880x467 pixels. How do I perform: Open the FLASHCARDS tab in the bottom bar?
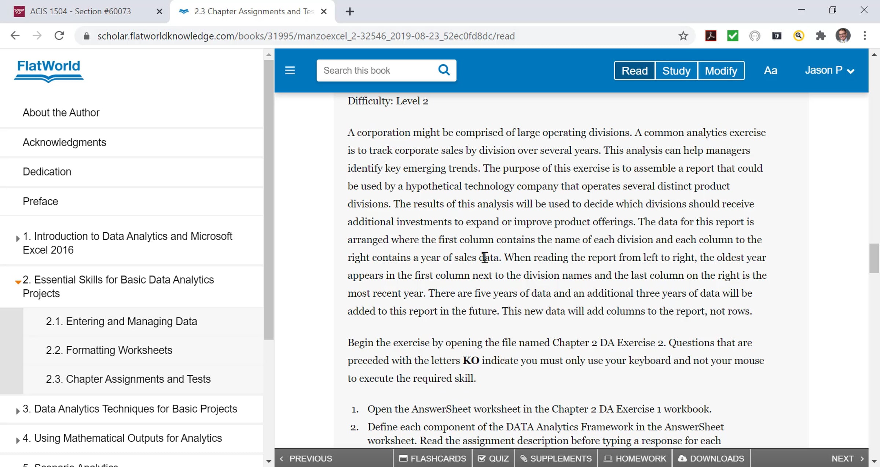(433, 459)
